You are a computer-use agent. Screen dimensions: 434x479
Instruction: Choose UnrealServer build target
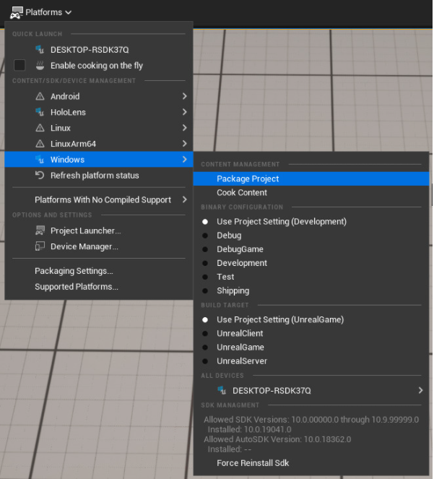(x=205, y=361)
